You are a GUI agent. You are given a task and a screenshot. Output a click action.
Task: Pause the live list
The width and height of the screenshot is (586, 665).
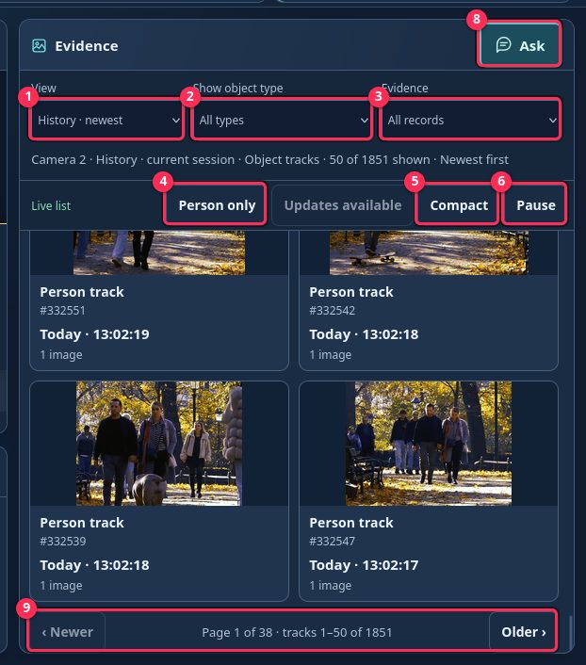pyautogui.click(x=535, y=205)
